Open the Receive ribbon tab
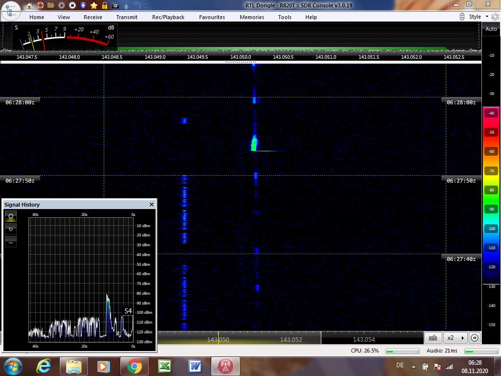The image size is (501, 376). click(93, 17)
